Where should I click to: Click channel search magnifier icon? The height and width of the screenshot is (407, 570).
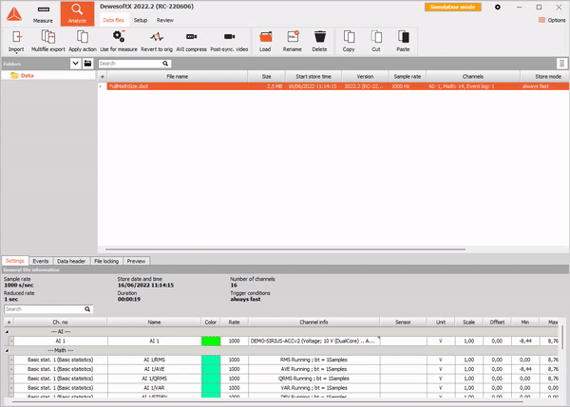87,309
